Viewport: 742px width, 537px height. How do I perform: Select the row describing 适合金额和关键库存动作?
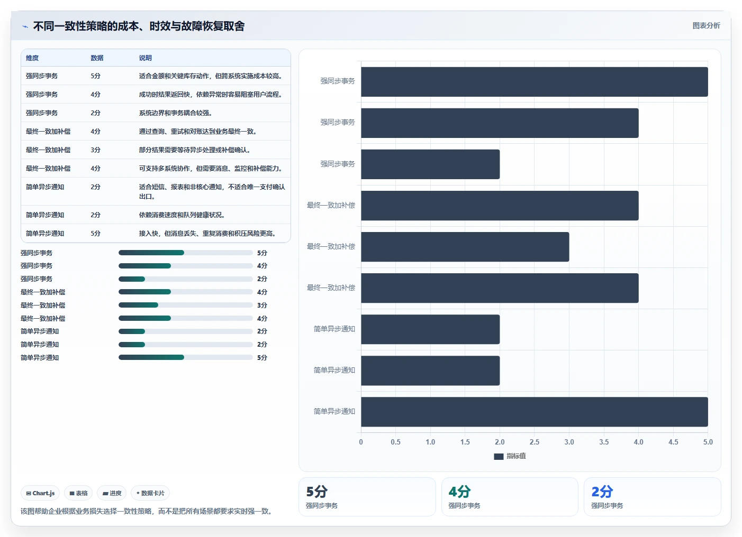click(156, 76)
